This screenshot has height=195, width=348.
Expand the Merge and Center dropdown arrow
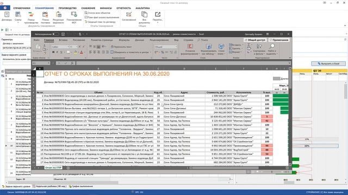click(x=150, y=52)
